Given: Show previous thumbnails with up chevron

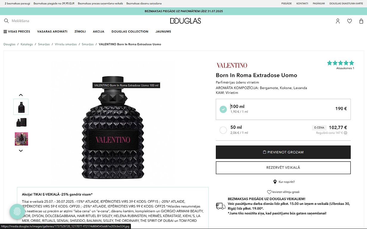Looking at the screenshot, I should pyautogui.click(x=21, y=95).
